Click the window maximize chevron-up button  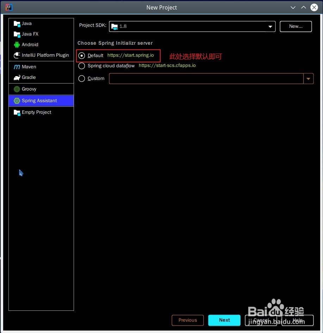(304, 7)
